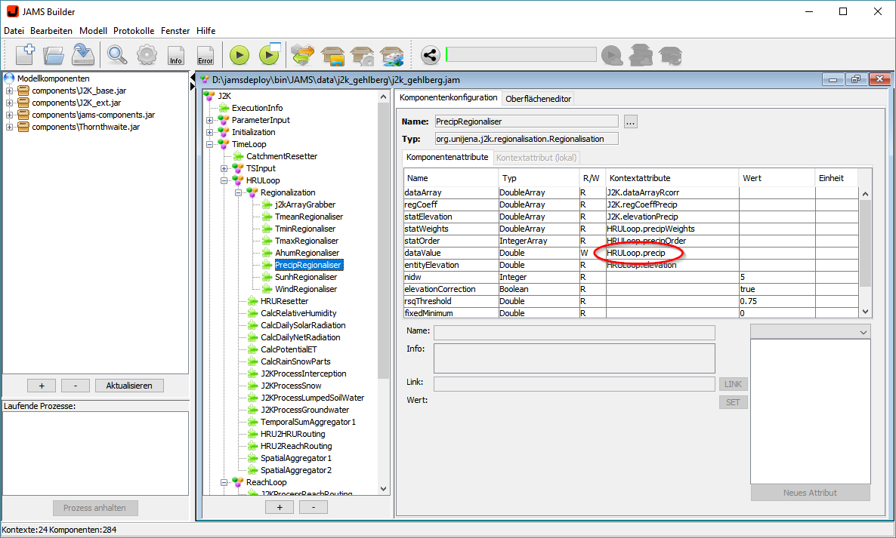Click the green-orange arrows toolbar icon

coord(303,55)
